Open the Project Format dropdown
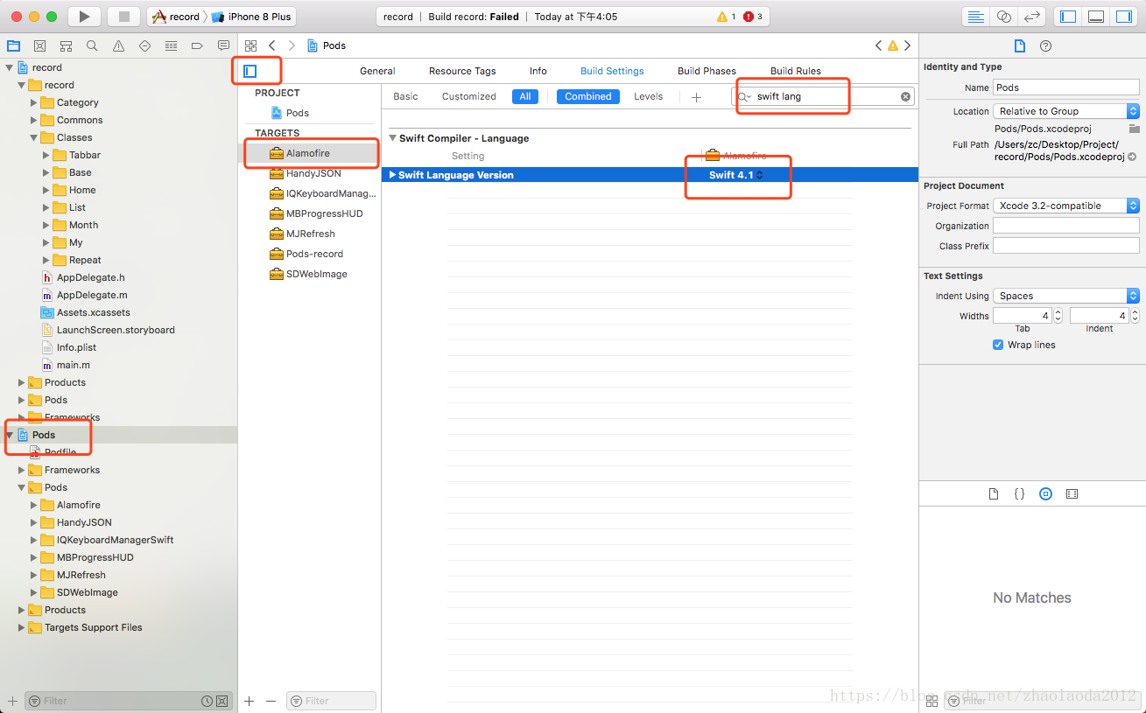Screen dimensions: 1146x713 (1066, 206)
